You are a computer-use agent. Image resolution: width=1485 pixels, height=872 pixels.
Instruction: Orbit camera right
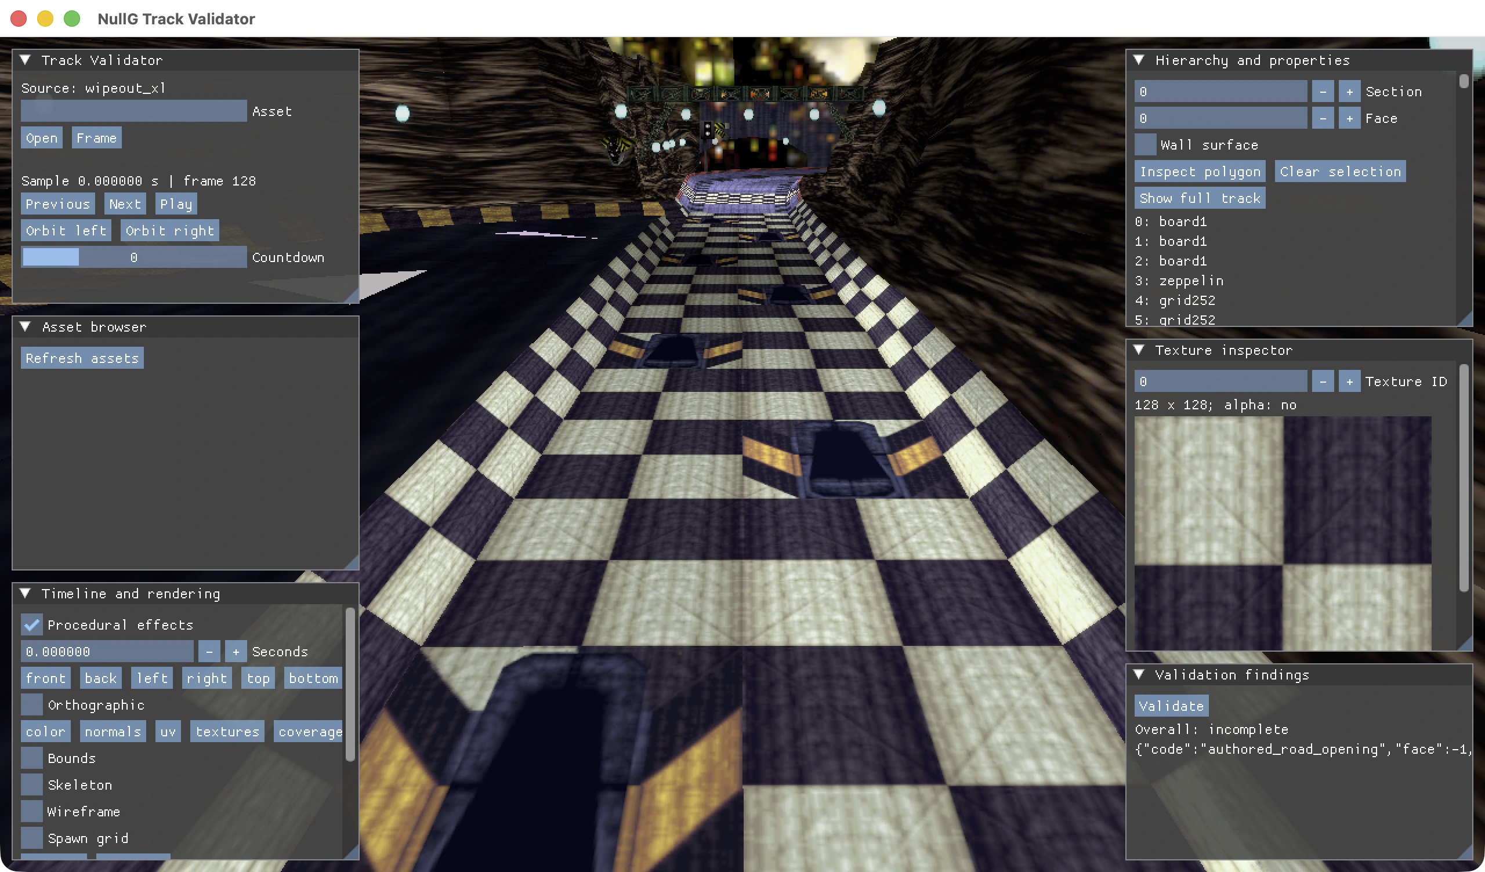point(170,230)
